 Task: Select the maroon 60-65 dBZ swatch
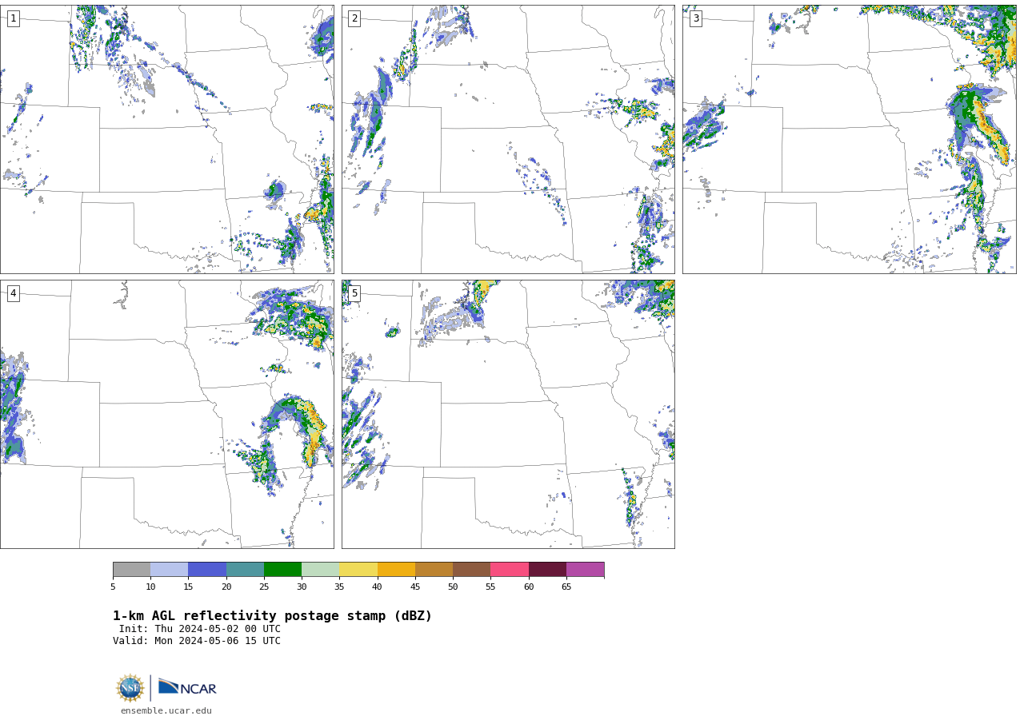[547, 570]
